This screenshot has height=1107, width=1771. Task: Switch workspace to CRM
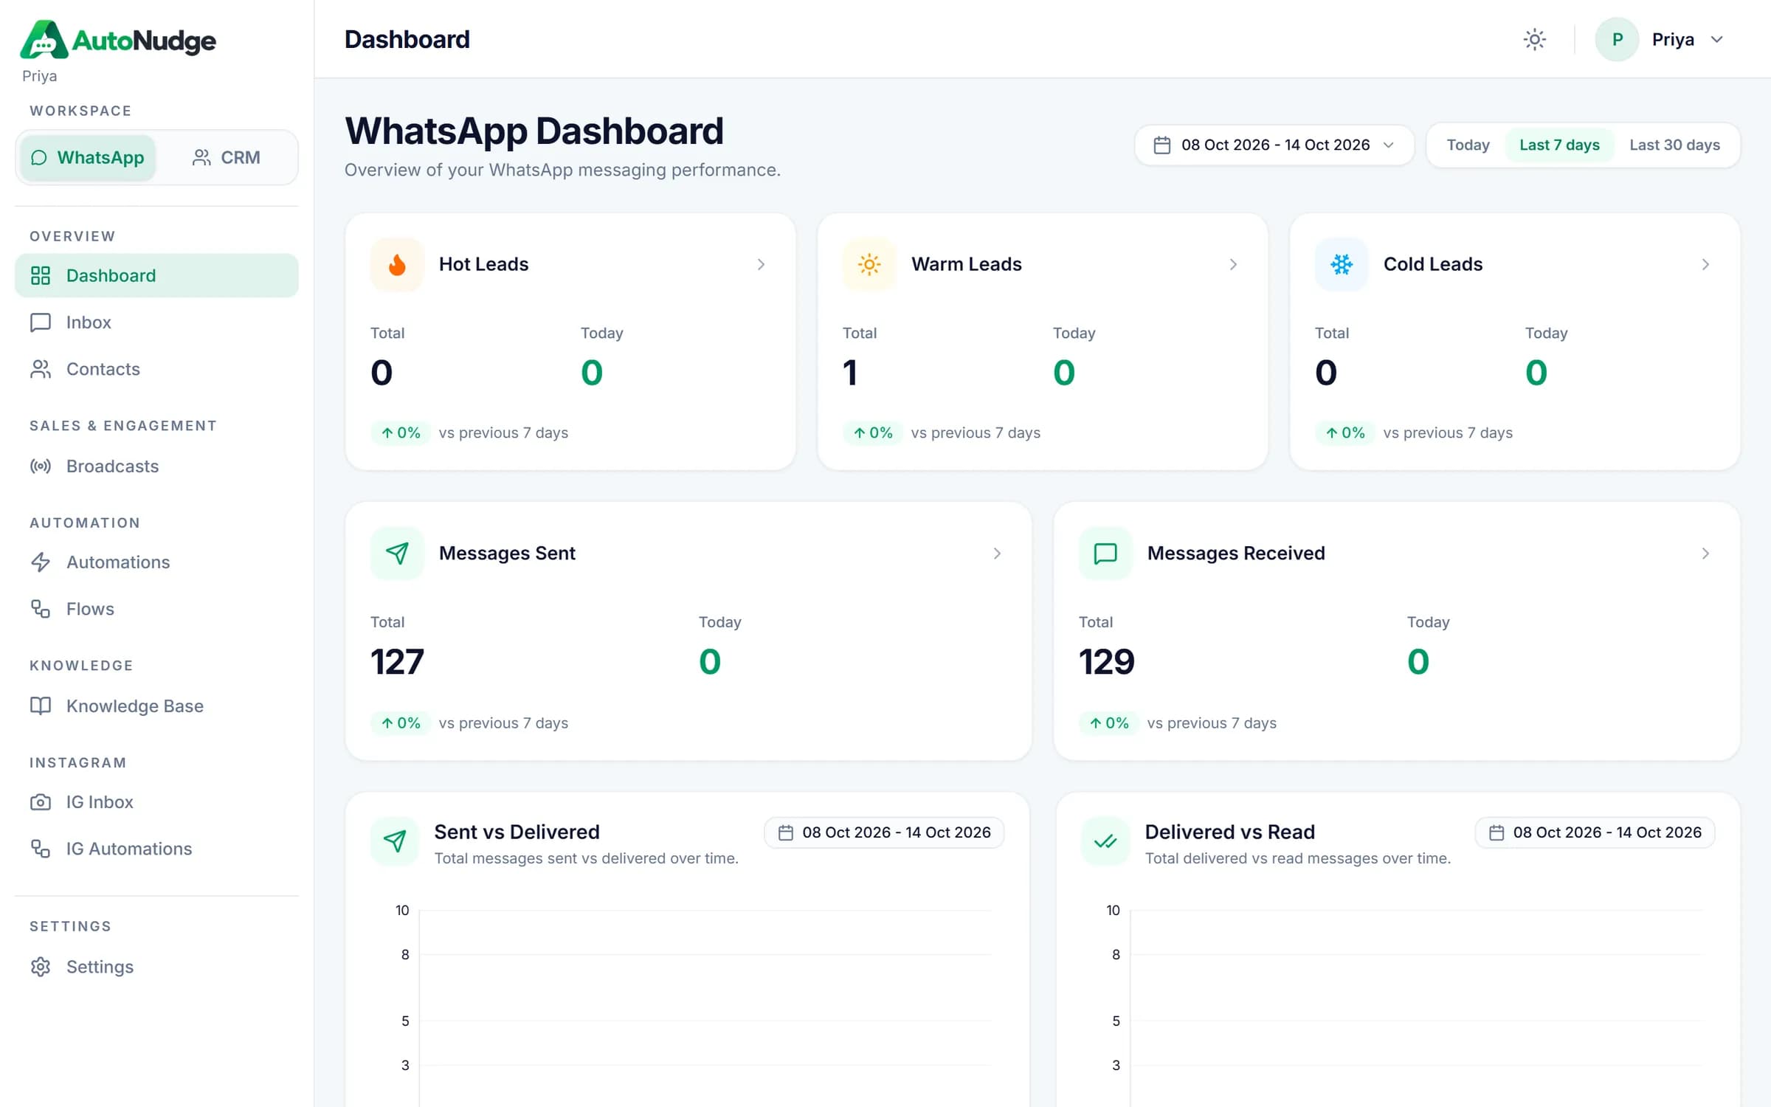pyautogui.click(x=226, y=157)
